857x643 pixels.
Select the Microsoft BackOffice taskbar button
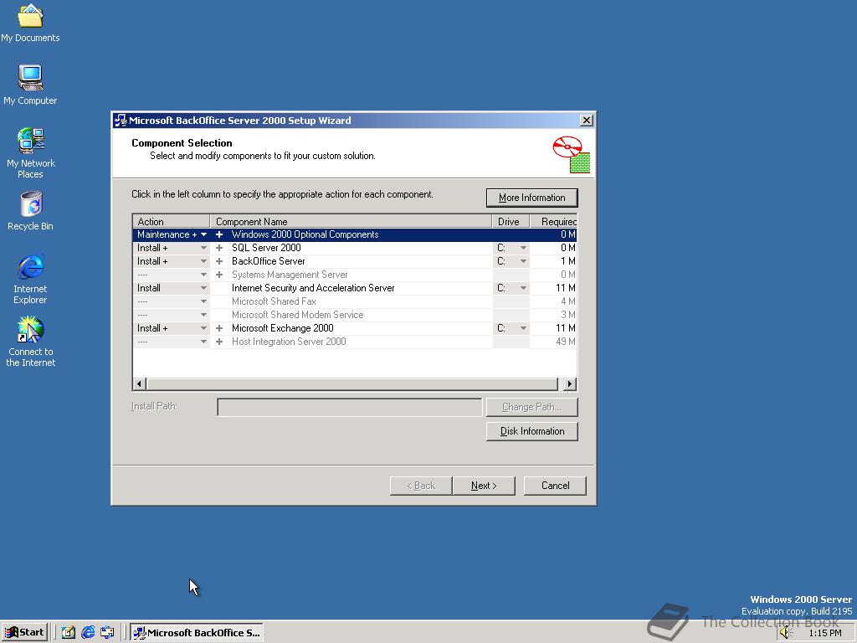(x=197, y=632)
